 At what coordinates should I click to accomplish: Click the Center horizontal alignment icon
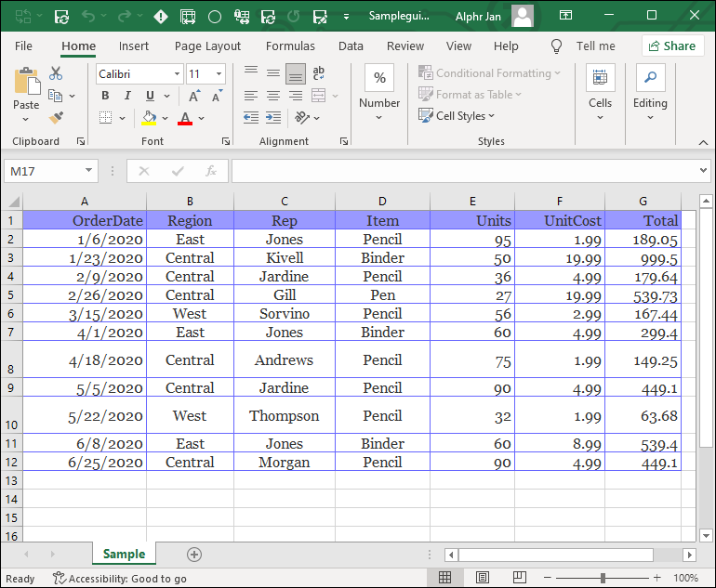click(273, 96)
